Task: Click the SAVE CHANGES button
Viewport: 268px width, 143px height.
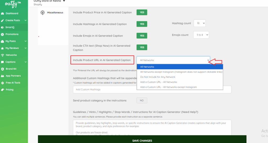Action: (x=142, y=140)
